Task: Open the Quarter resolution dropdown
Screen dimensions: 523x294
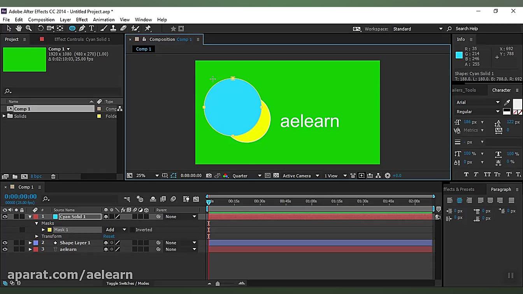Action: coord(247,176)
